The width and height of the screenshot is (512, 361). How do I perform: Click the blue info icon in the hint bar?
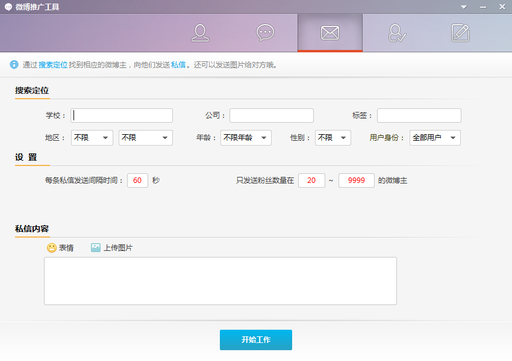(x=14, y=64)
